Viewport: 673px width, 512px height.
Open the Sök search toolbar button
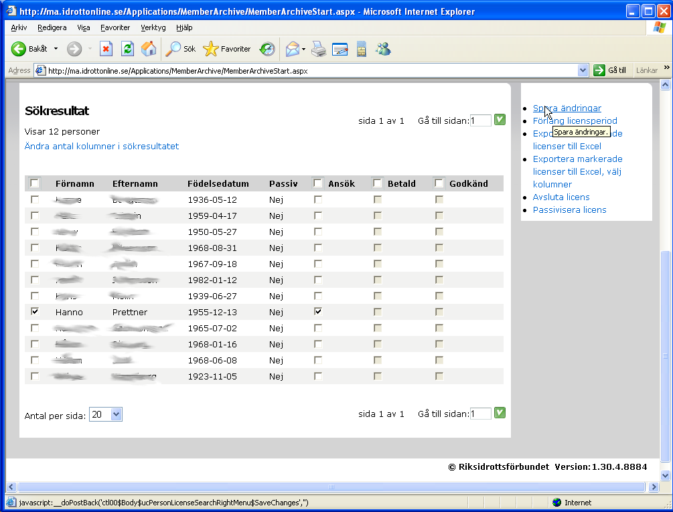(181, 49)
